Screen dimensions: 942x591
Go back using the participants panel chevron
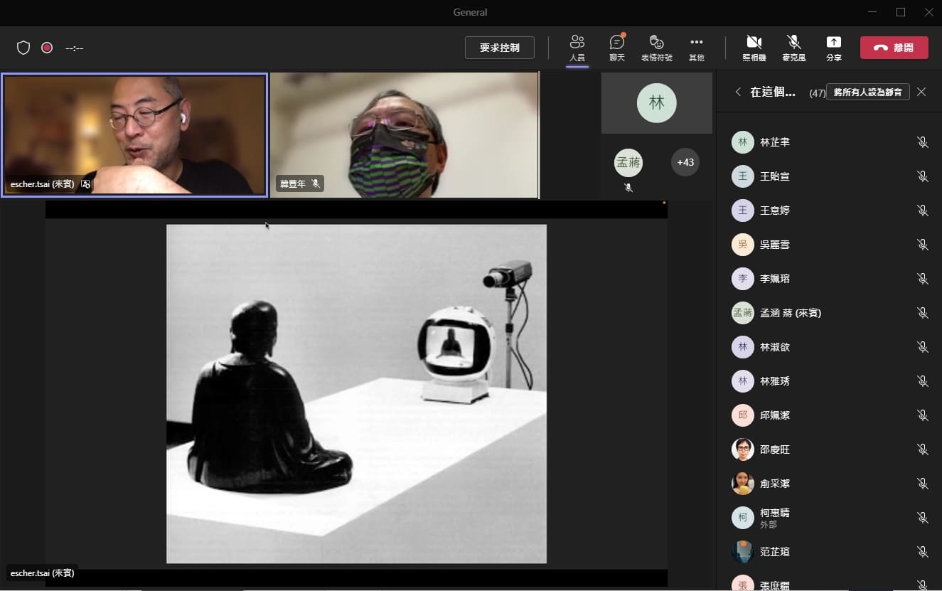coord(738,92)
